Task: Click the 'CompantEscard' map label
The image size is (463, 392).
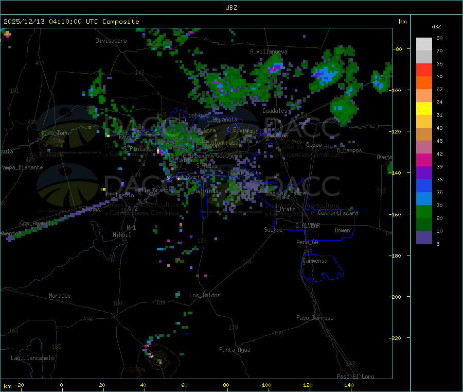Action: click(338, 213)
